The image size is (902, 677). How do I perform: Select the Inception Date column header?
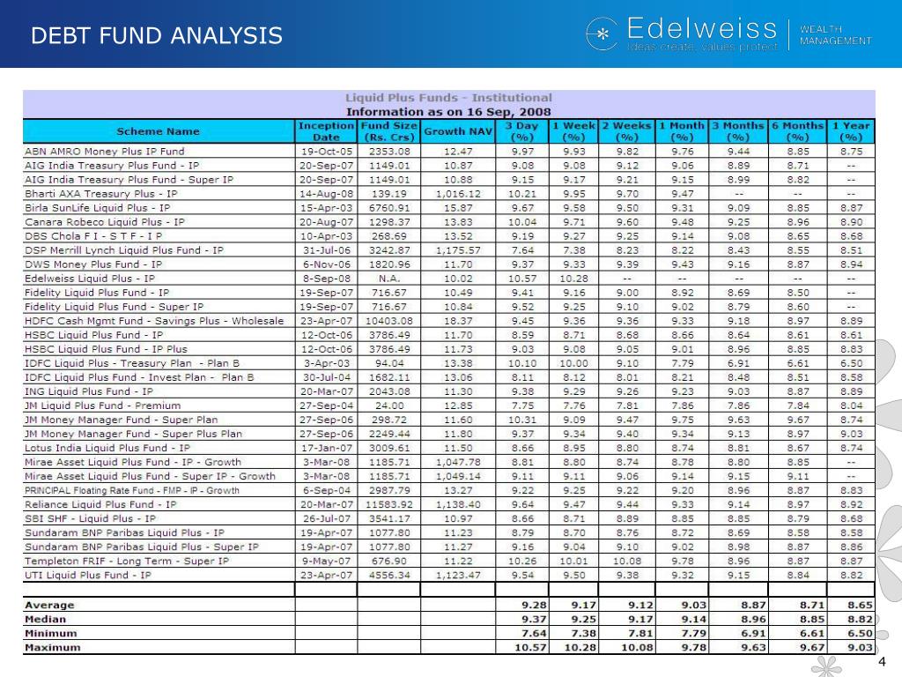coord(326,131)
